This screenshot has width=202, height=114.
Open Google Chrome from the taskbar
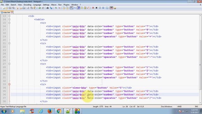pyautogui.click(x=59, y=111)
